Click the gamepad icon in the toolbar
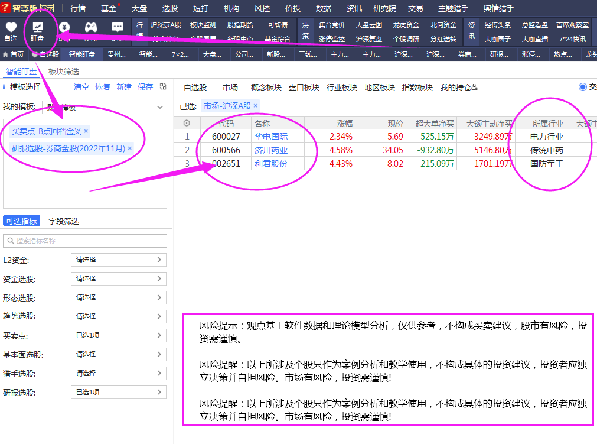597x444 pixels. pyautogui.click(x=90, y=27)
